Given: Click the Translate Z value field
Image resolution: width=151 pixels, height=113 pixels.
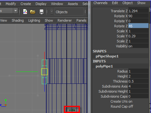Looking at the screenshot, I should 138,11.
